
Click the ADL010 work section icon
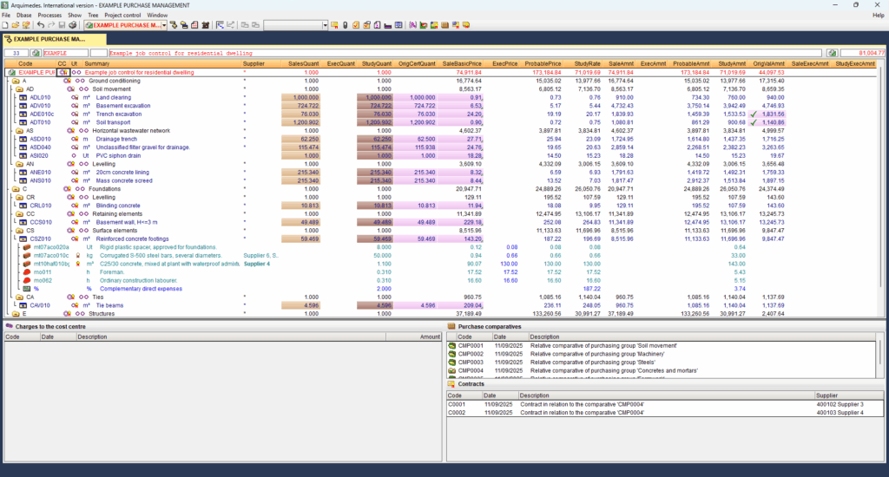click(x=23, y=97)
